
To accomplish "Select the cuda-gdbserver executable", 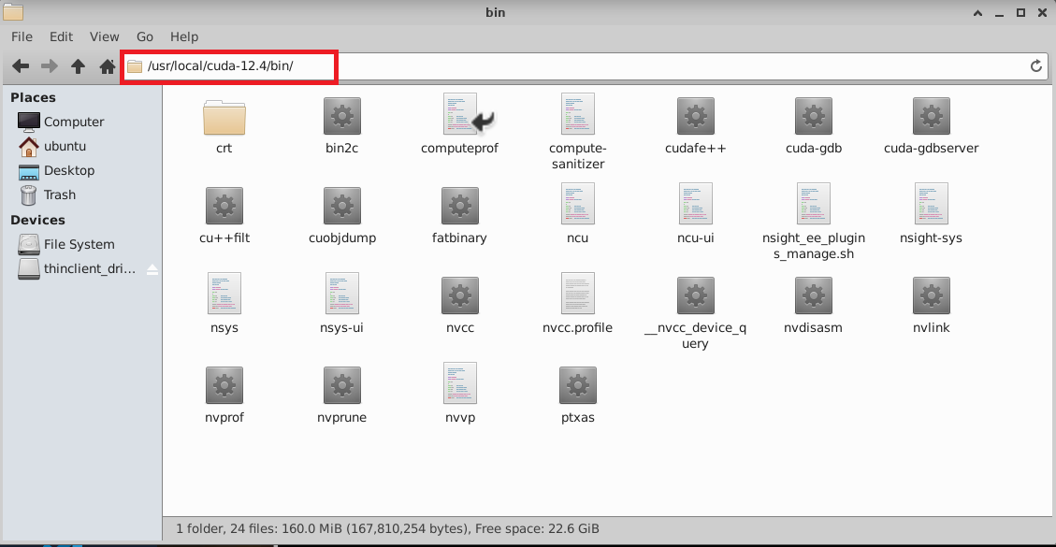I will [x=932, y=117].
